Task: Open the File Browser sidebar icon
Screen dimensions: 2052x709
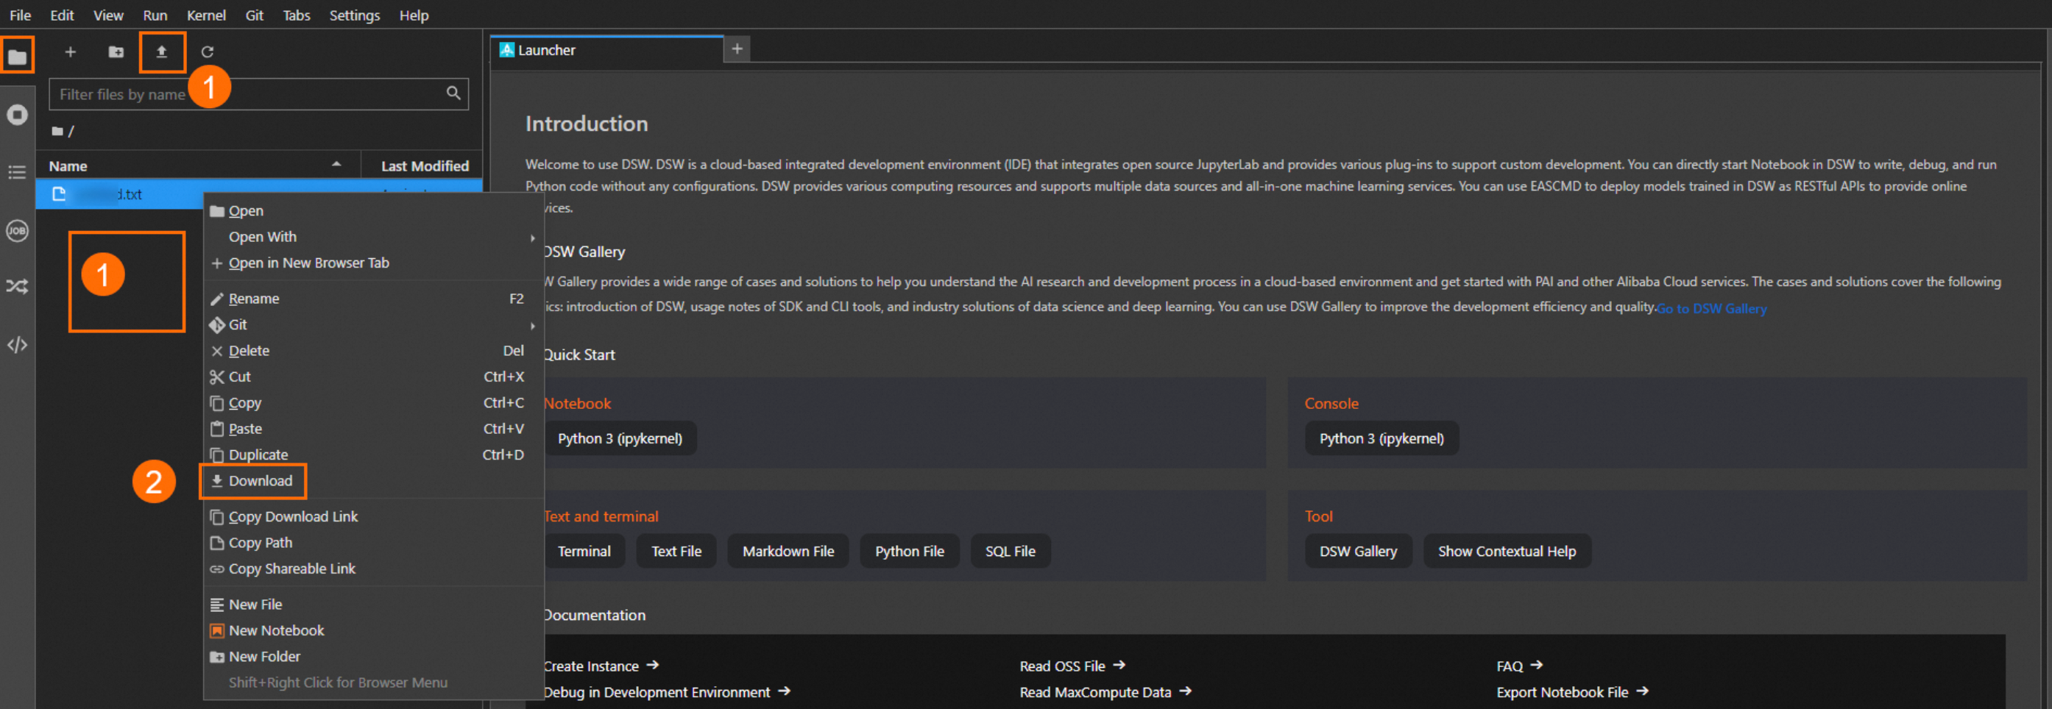Action: [17, 56]
